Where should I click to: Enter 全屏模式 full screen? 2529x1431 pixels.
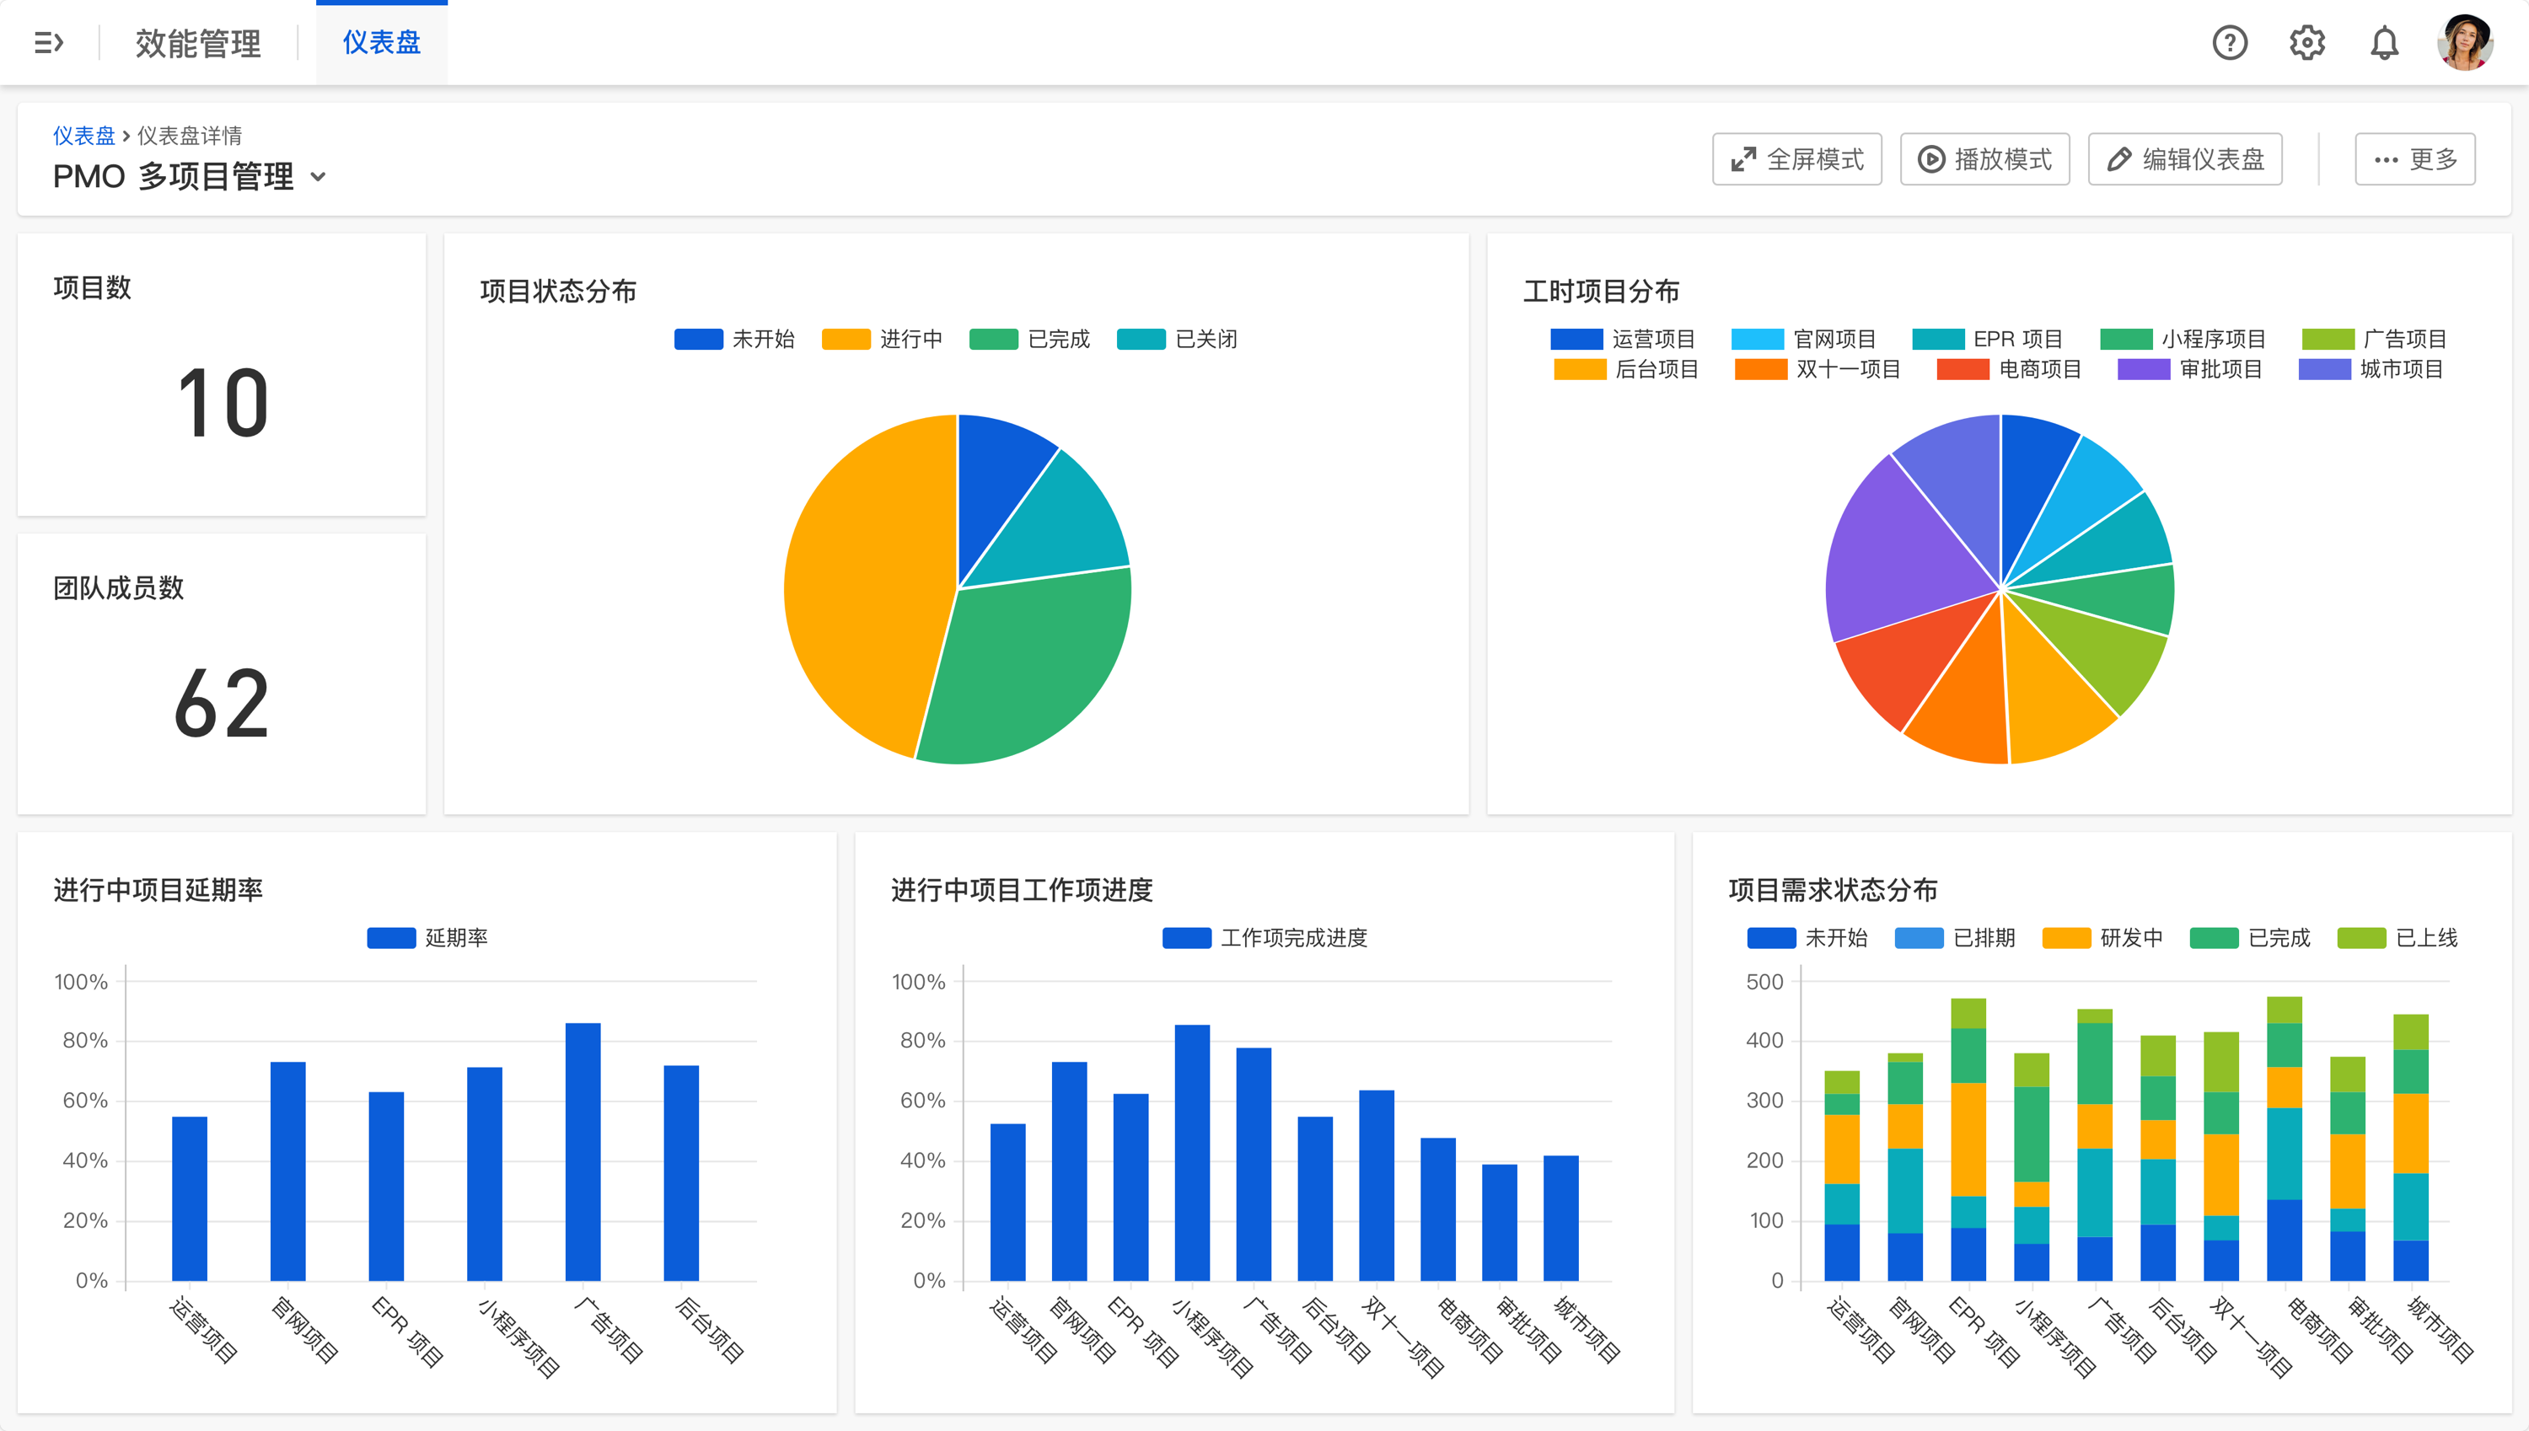pyautogui.click(x=1796, y=159)
